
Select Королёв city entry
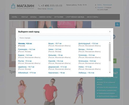coord(56,61)
